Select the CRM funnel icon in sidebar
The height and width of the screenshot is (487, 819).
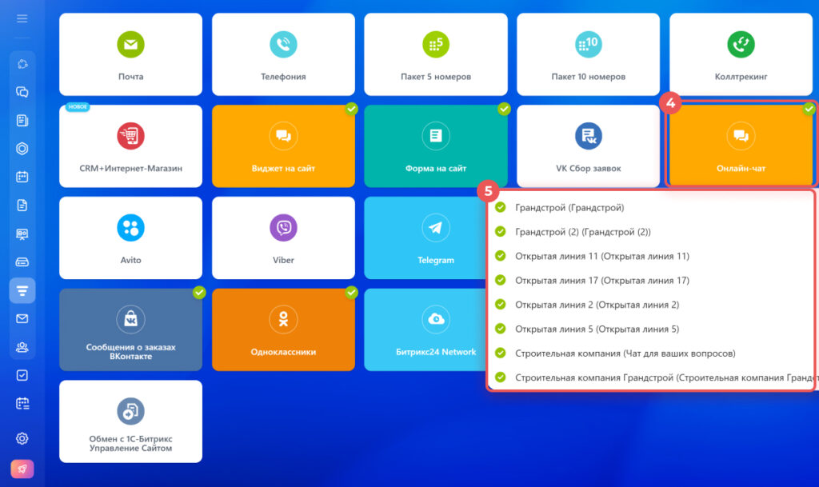pos(22,290)
